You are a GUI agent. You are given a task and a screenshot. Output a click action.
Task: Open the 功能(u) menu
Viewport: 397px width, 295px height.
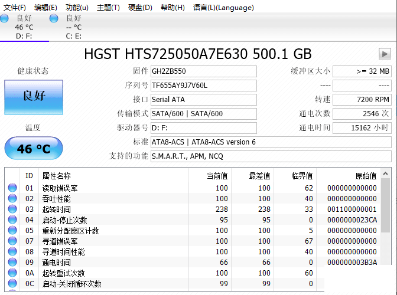tap(77, 7)
